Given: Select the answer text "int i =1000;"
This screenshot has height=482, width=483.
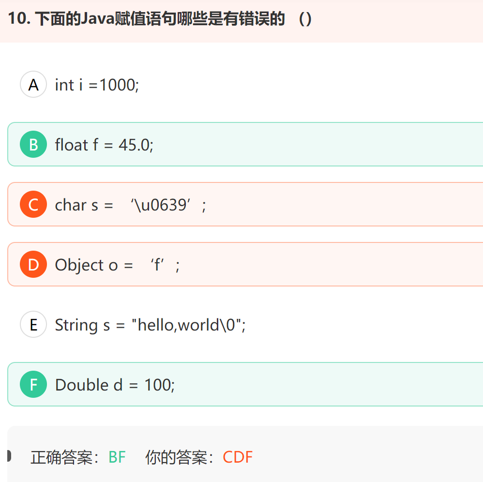Looking at the screenshot, I should point(97,85).
